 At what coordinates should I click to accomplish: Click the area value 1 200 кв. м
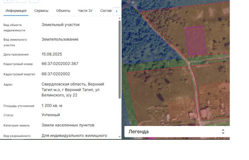(x=52, y=105)
